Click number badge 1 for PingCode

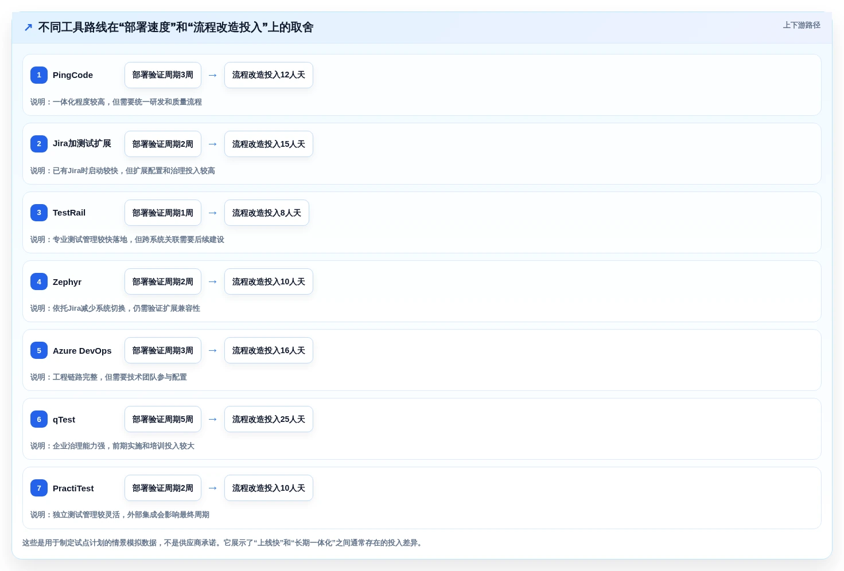(x=39, y=75)
